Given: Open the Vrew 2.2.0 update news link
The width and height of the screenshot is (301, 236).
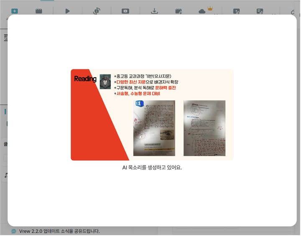Looking at the screenshot, I should tap(59, 231).
